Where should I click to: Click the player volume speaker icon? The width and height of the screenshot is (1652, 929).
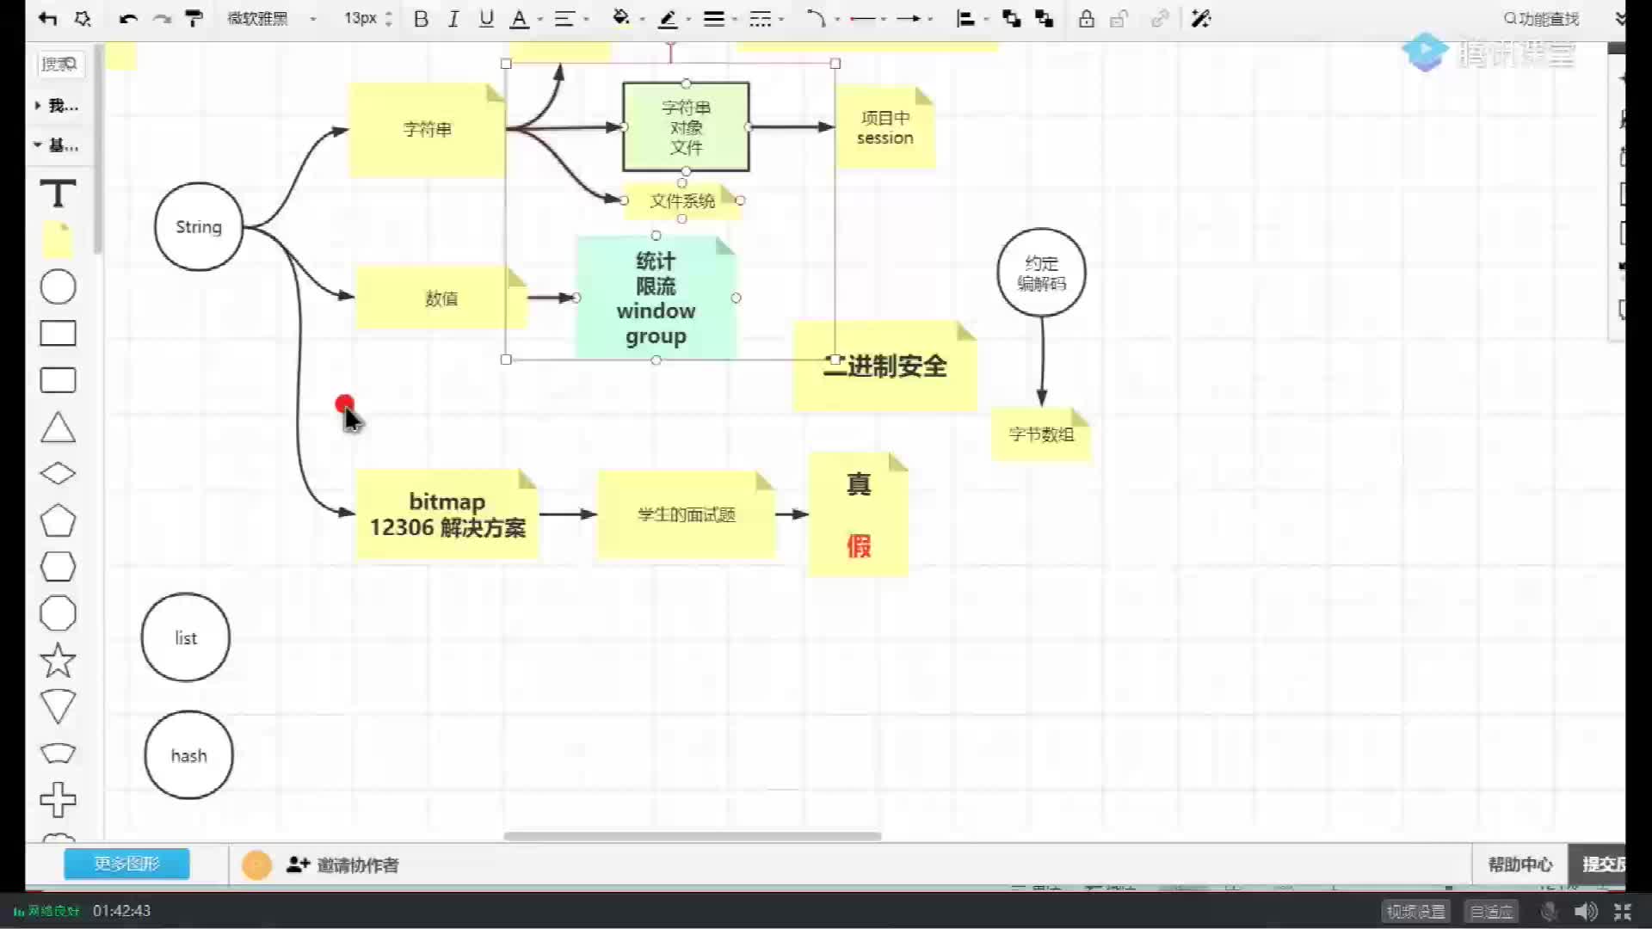tap(1586, 911)
